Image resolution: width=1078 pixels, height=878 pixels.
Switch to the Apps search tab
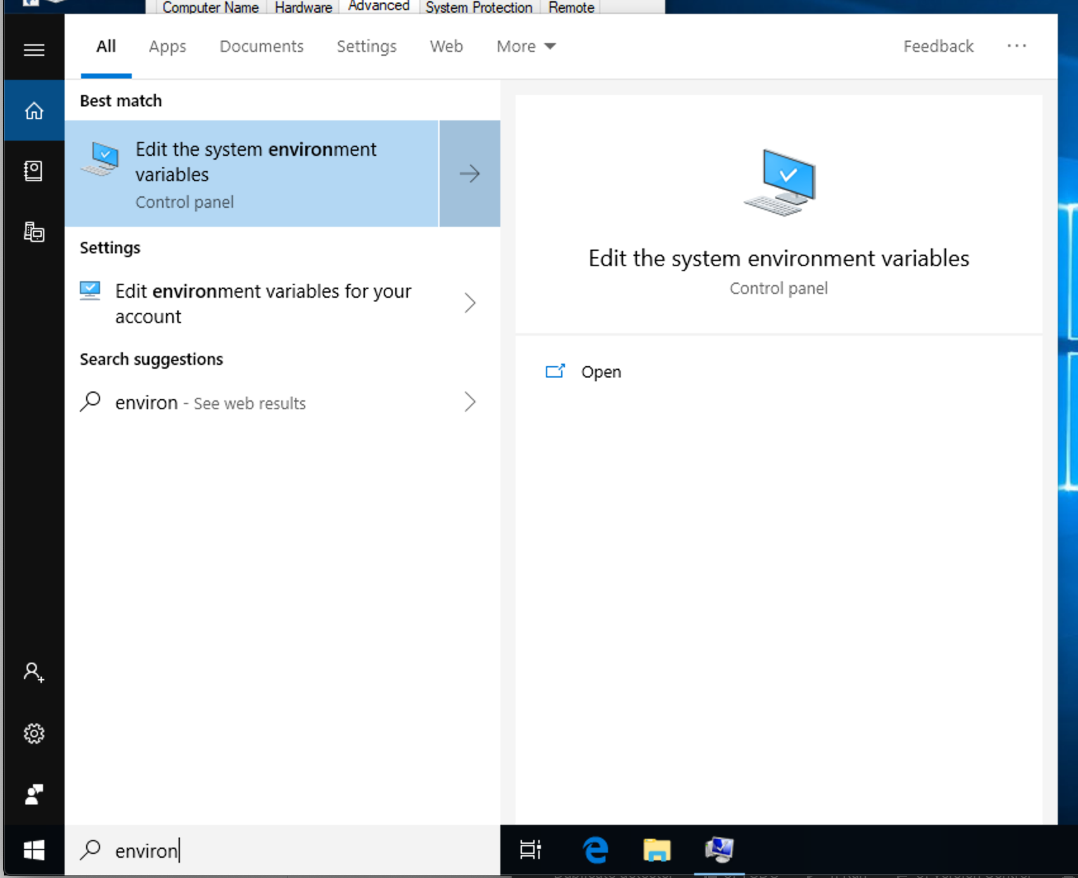pyautogui.click(x=167, y=46)
